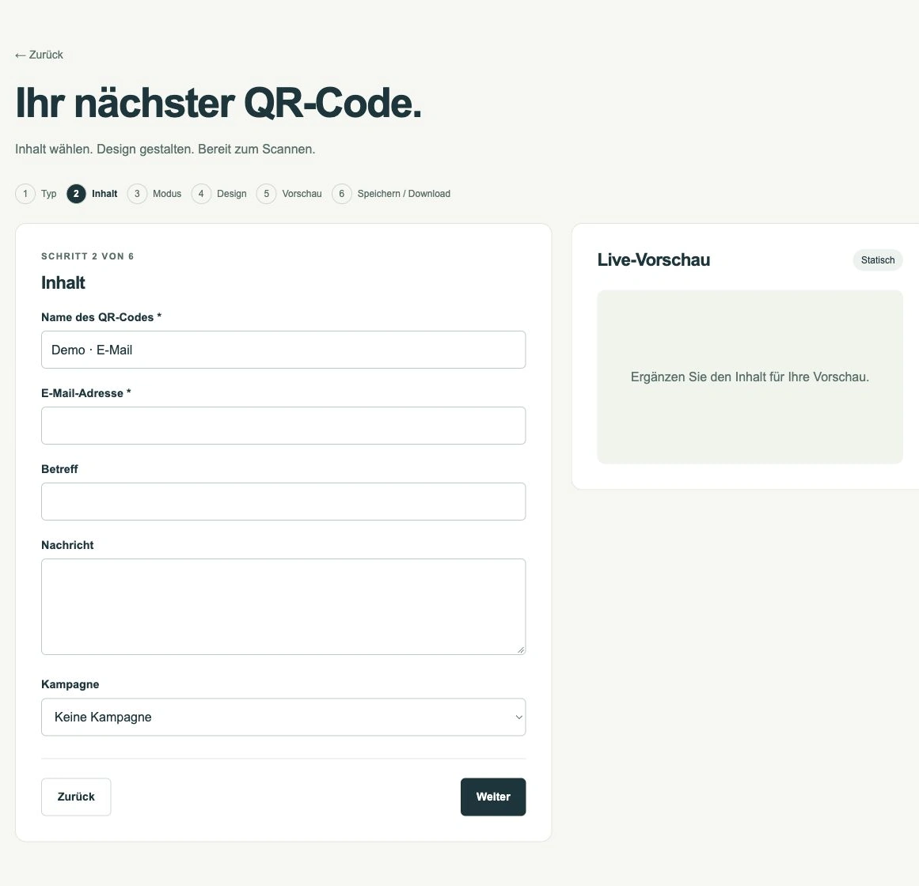
Task: Click the Live-Vorschau placeholder area
Action: (x=750, y=377)
